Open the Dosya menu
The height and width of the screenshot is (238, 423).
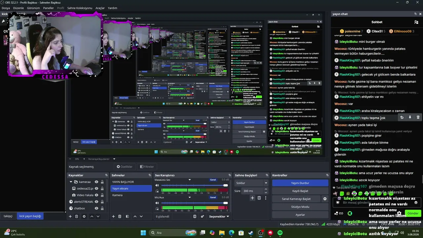[x=6, y=8]
